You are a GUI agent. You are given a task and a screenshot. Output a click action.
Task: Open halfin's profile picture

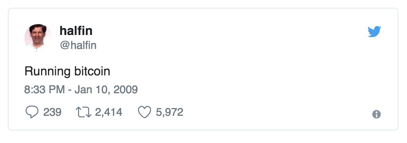pos(38,38)
